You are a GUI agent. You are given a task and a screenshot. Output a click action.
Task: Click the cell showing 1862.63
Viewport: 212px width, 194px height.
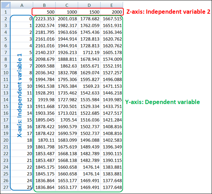pos(68,66)
